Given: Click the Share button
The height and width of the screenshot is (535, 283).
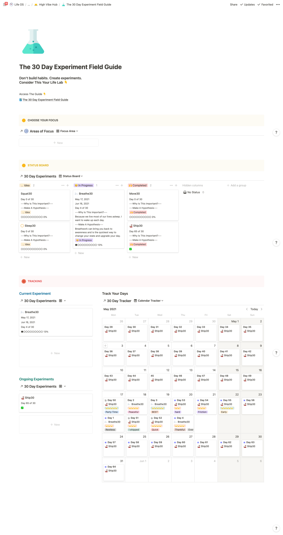Looking at the screenshot, I should pos(233,5).
